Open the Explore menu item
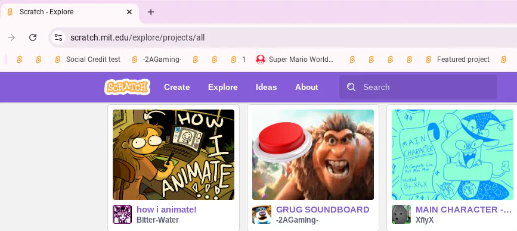 pos(223,87)
